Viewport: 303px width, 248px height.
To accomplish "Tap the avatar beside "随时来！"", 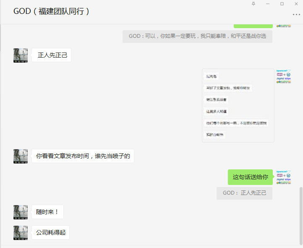I will click(x=21, y=212).
